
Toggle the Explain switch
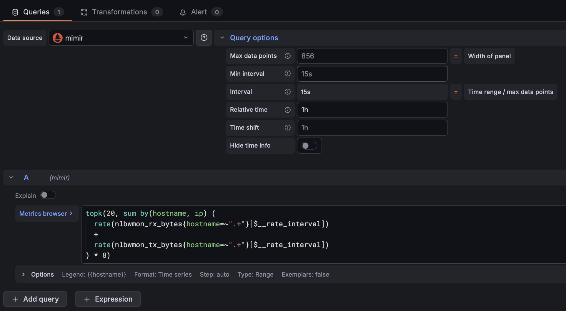coord(48,195)
